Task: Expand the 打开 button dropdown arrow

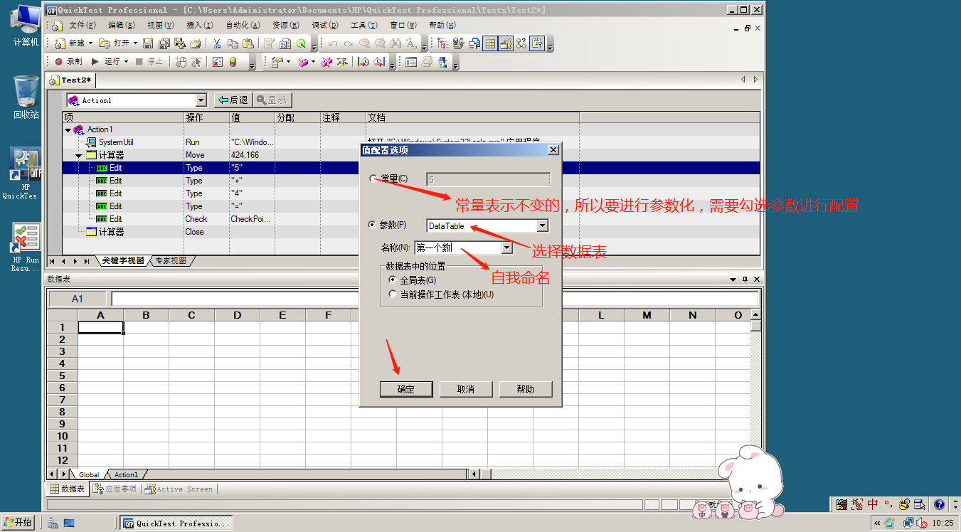Action: tap(135, 43)
